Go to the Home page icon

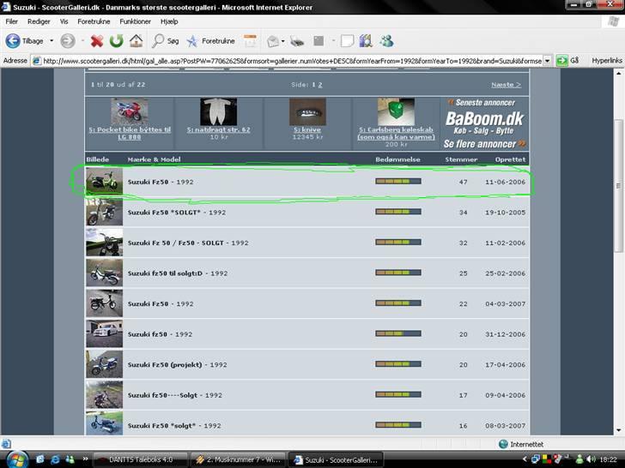coord(136,40)
